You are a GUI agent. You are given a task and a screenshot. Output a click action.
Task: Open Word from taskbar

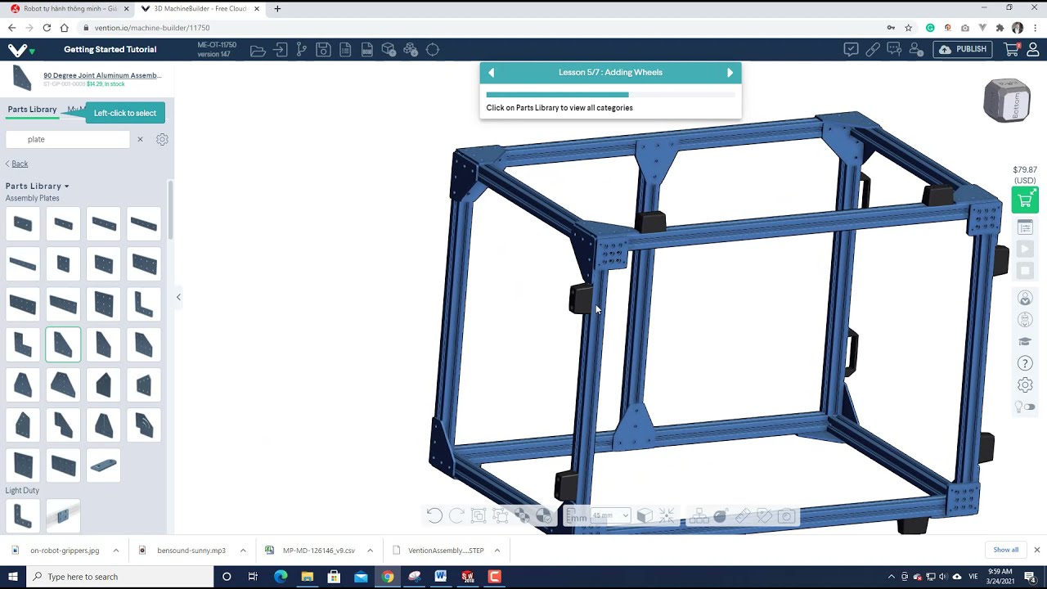click(441, 577)
